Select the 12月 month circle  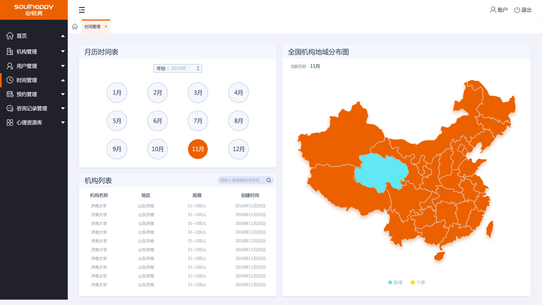[x=239, y=149]
